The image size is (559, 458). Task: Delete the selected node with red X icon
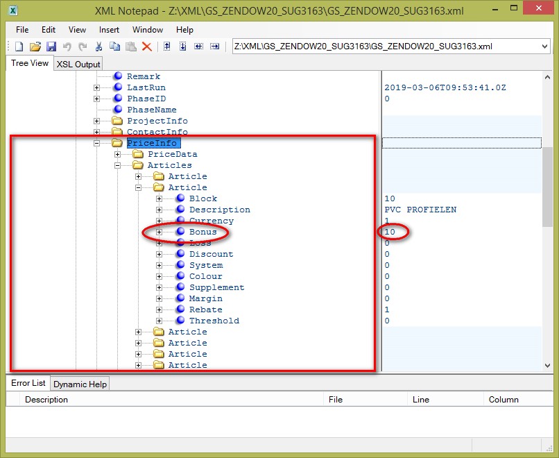pos(147,46)
